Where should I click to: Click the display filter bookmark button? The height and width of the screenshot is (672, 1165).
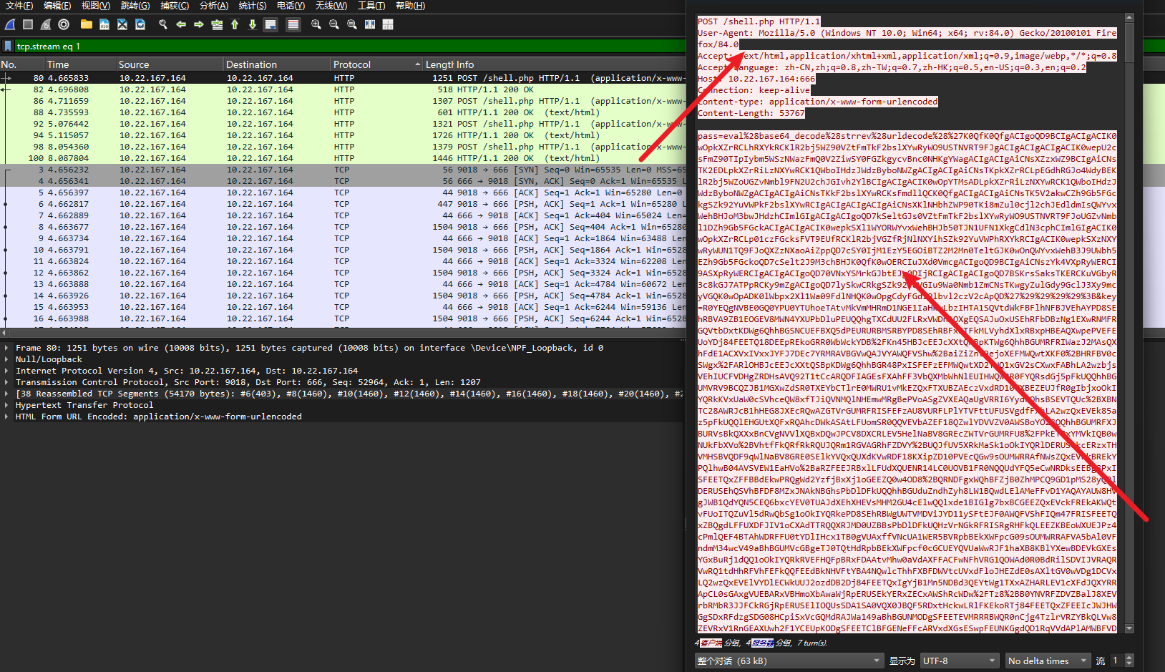[8, 47]
